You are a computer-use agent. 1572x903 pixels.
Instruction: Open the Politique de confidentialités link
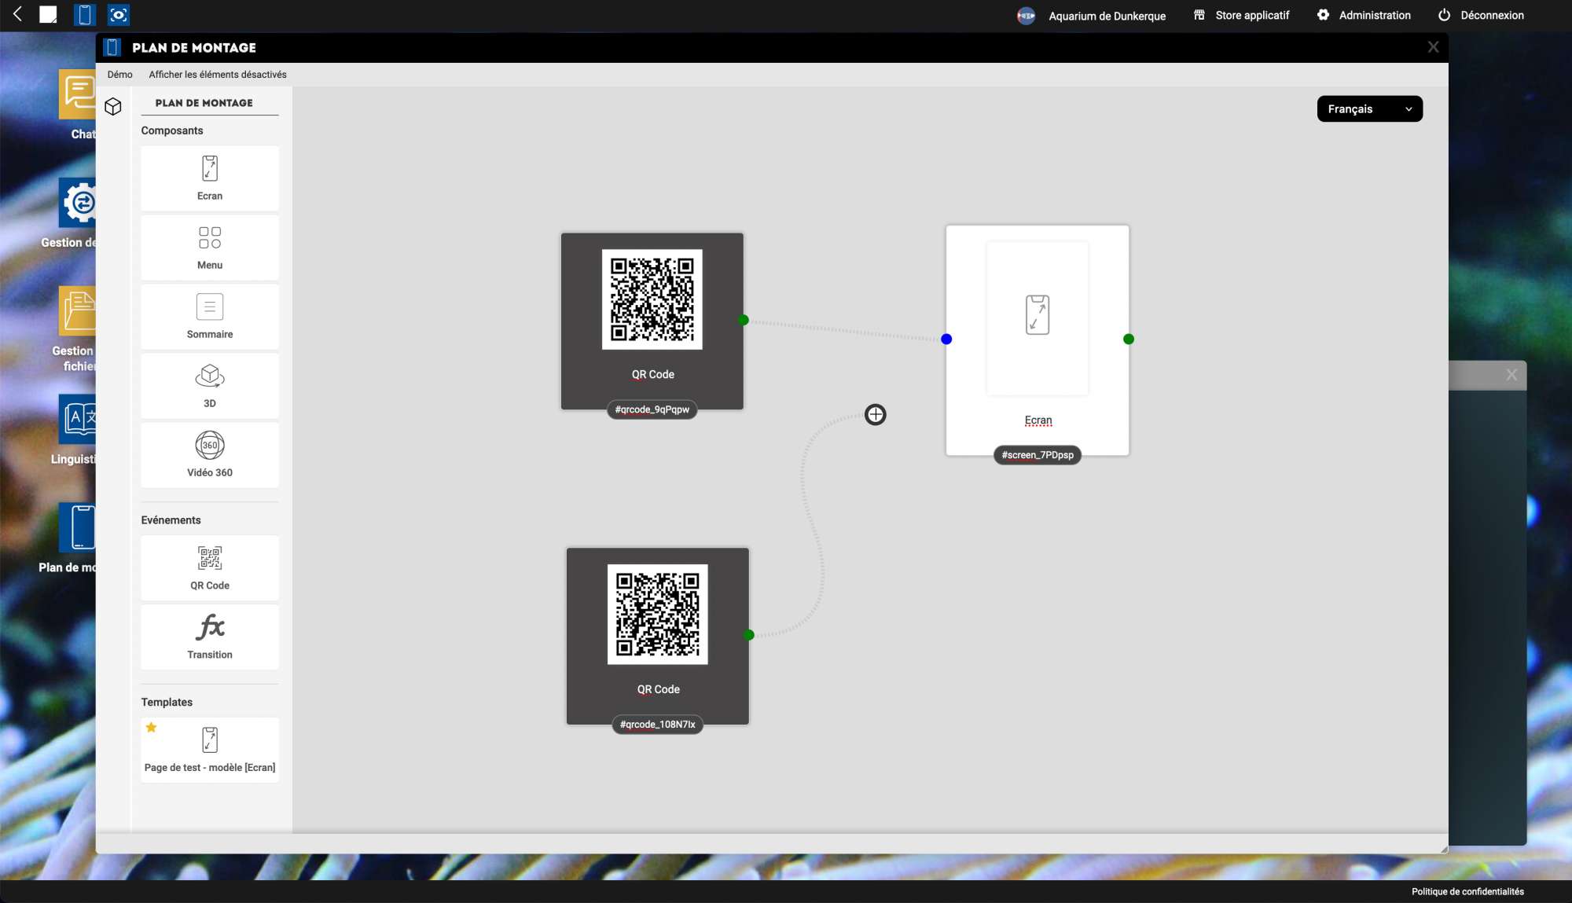(x=1467, y=891)
